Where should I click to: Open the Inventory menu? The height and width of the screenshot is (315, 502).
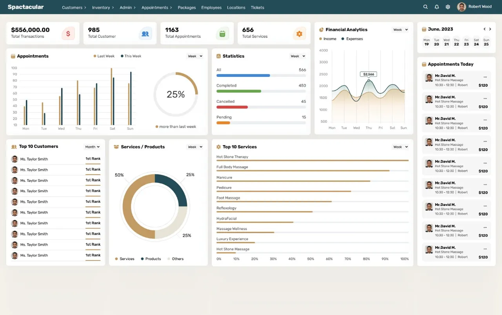(103, 7)
